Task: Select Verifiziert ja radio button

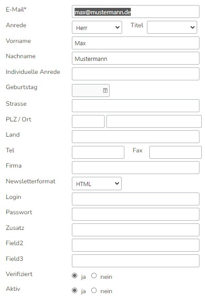Action: (x=75, y=276)
